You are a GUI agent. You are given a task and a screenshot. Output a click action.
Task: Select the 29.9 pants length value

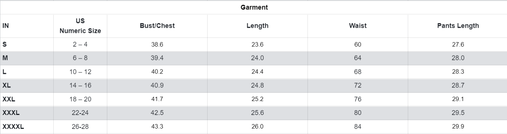(458, 127)
